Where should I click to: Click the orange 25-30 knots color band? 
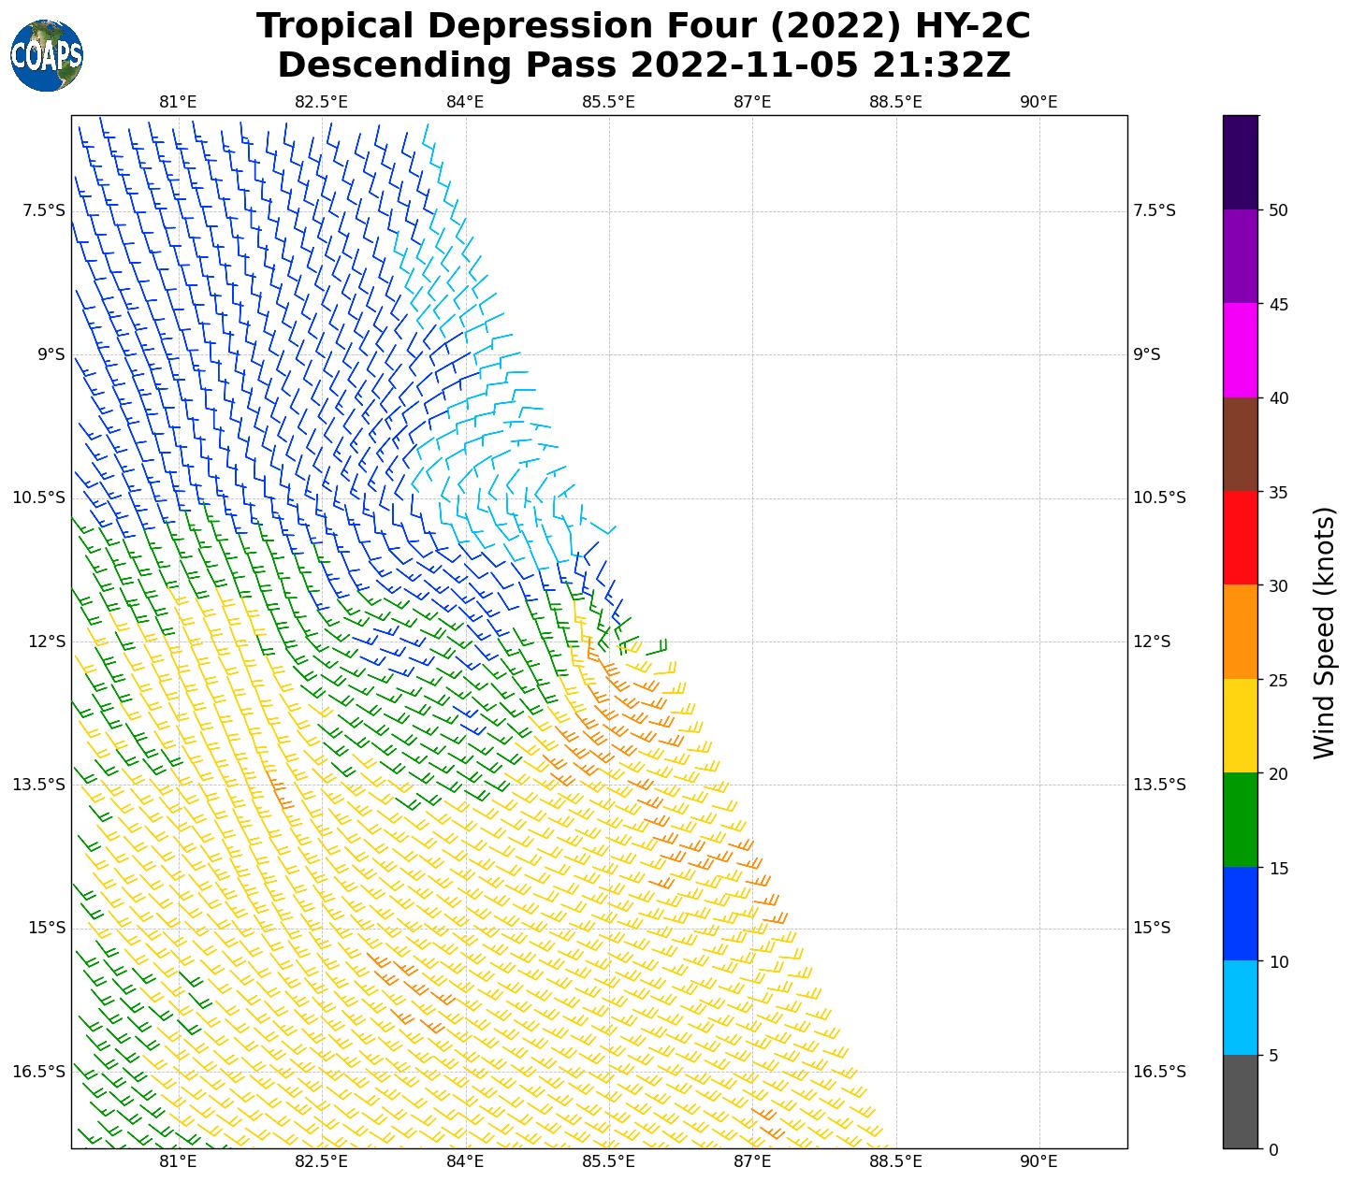(x=1241, y=631)
